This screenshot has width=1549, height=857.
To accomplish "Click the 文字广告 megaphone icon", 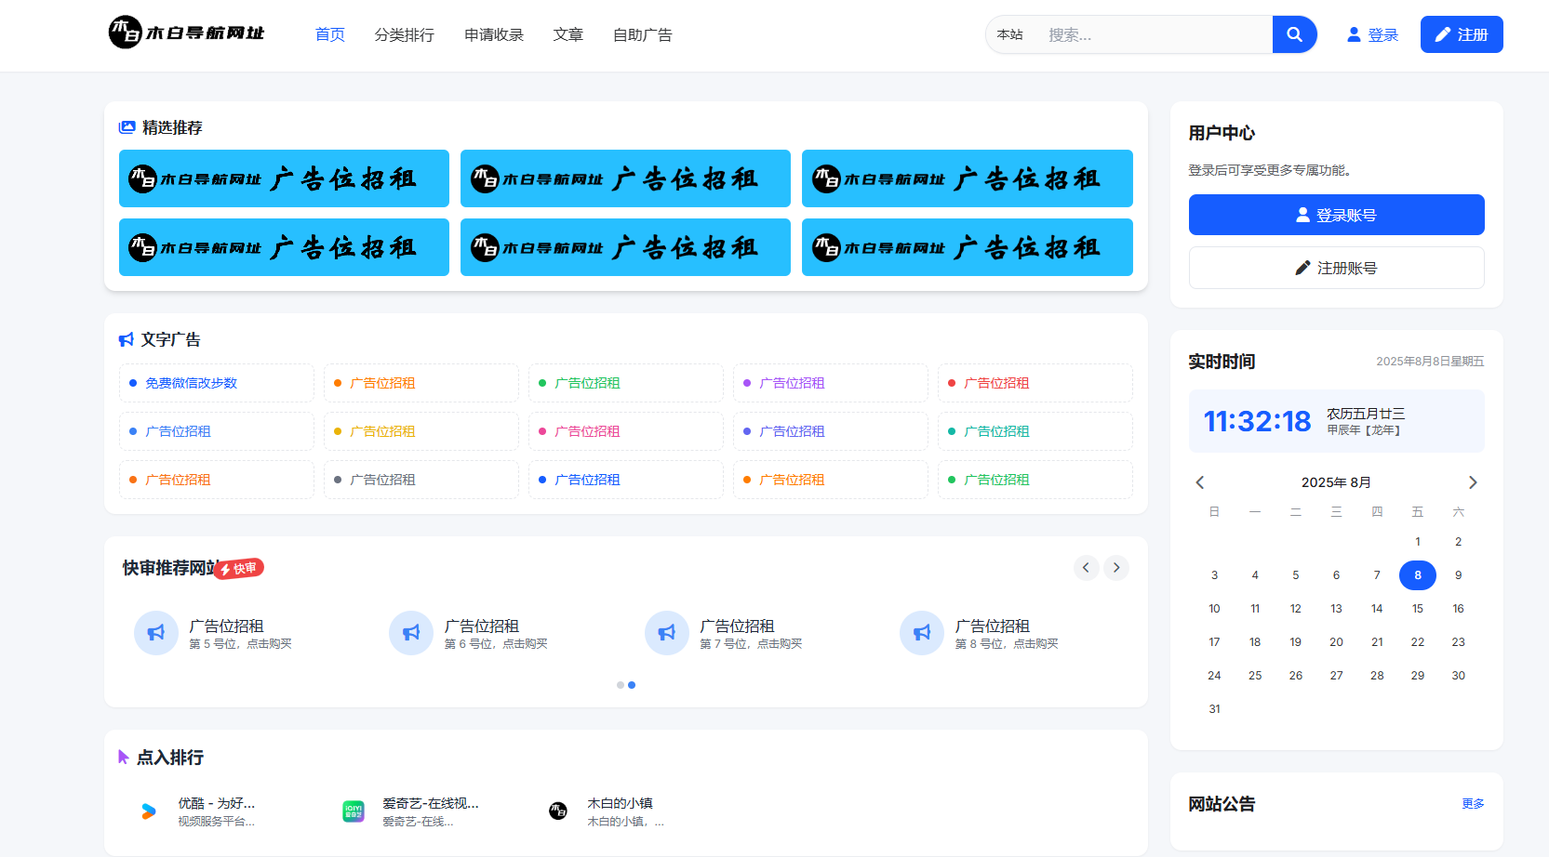I will (x=126, y=338).
